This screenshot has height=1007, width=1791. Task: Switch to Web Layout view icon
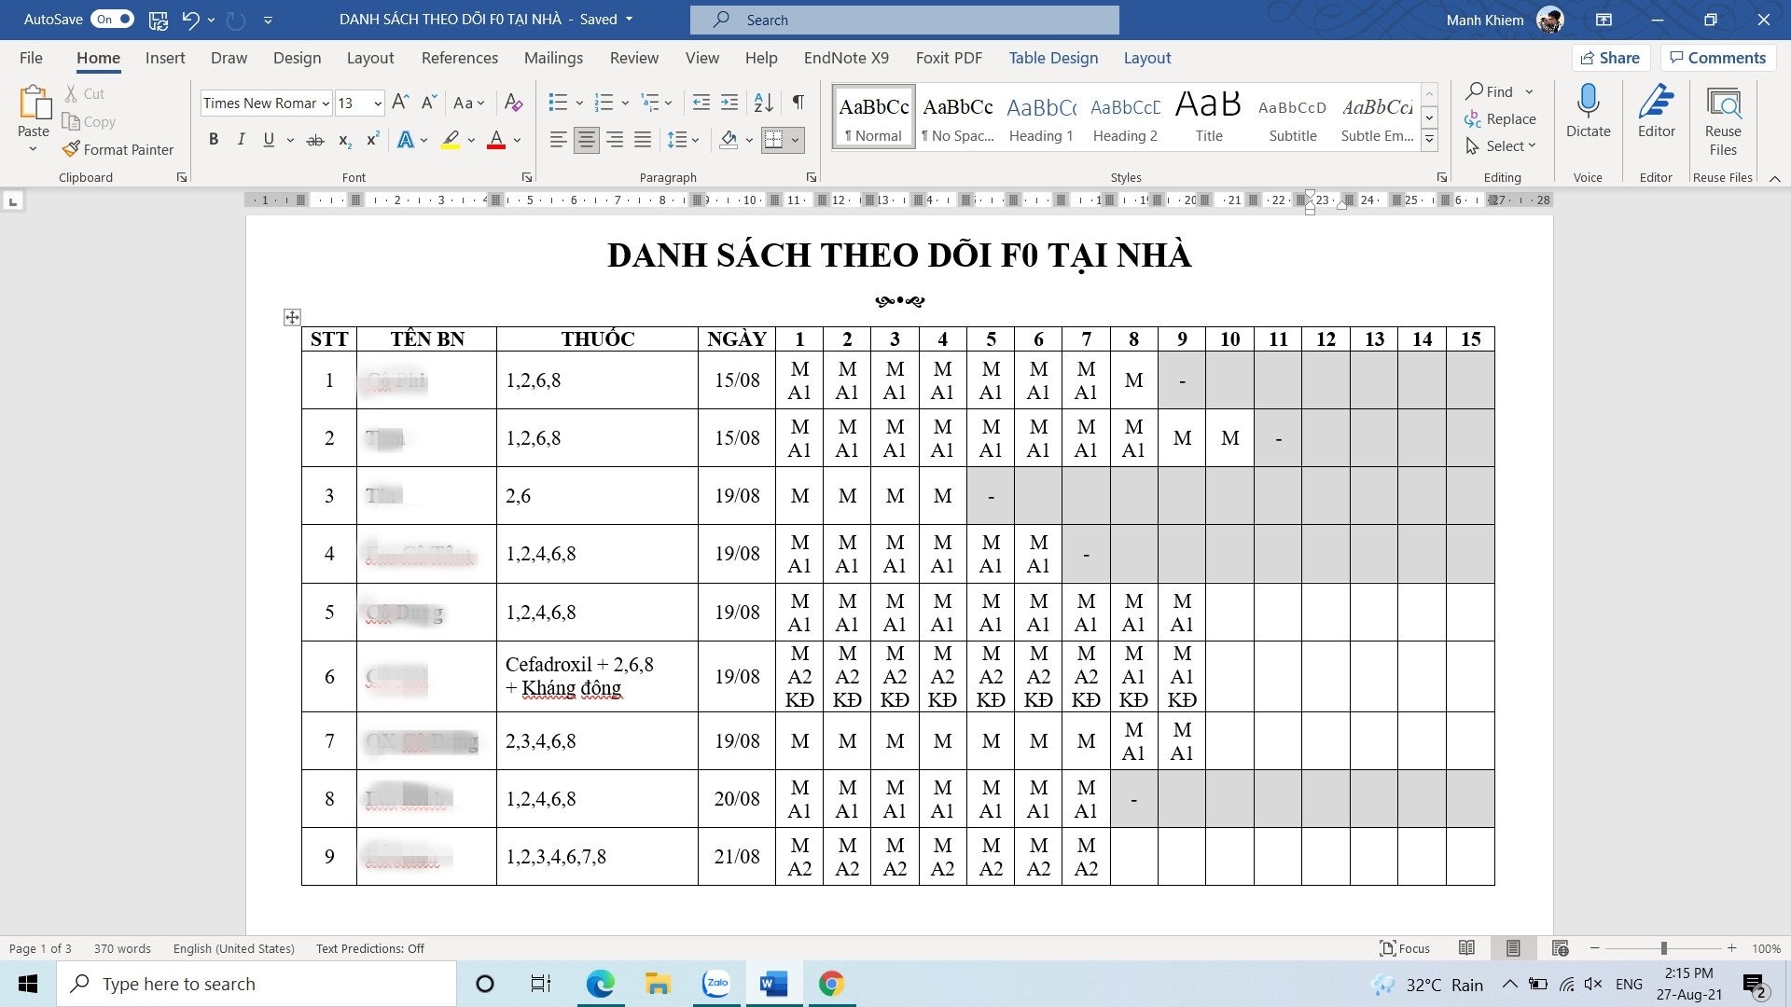[x=1560, y=948]
